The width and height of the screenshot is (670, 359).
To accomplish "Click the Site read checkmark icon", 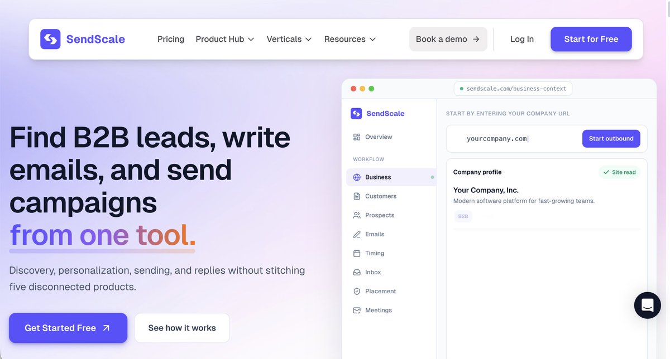I will tap(606, 172).
